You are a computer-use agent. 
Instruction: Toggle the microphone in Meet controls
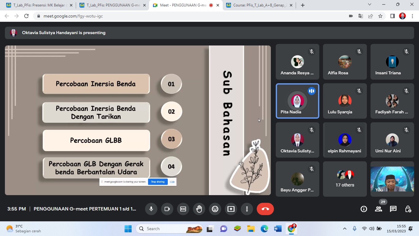(151, 209)
